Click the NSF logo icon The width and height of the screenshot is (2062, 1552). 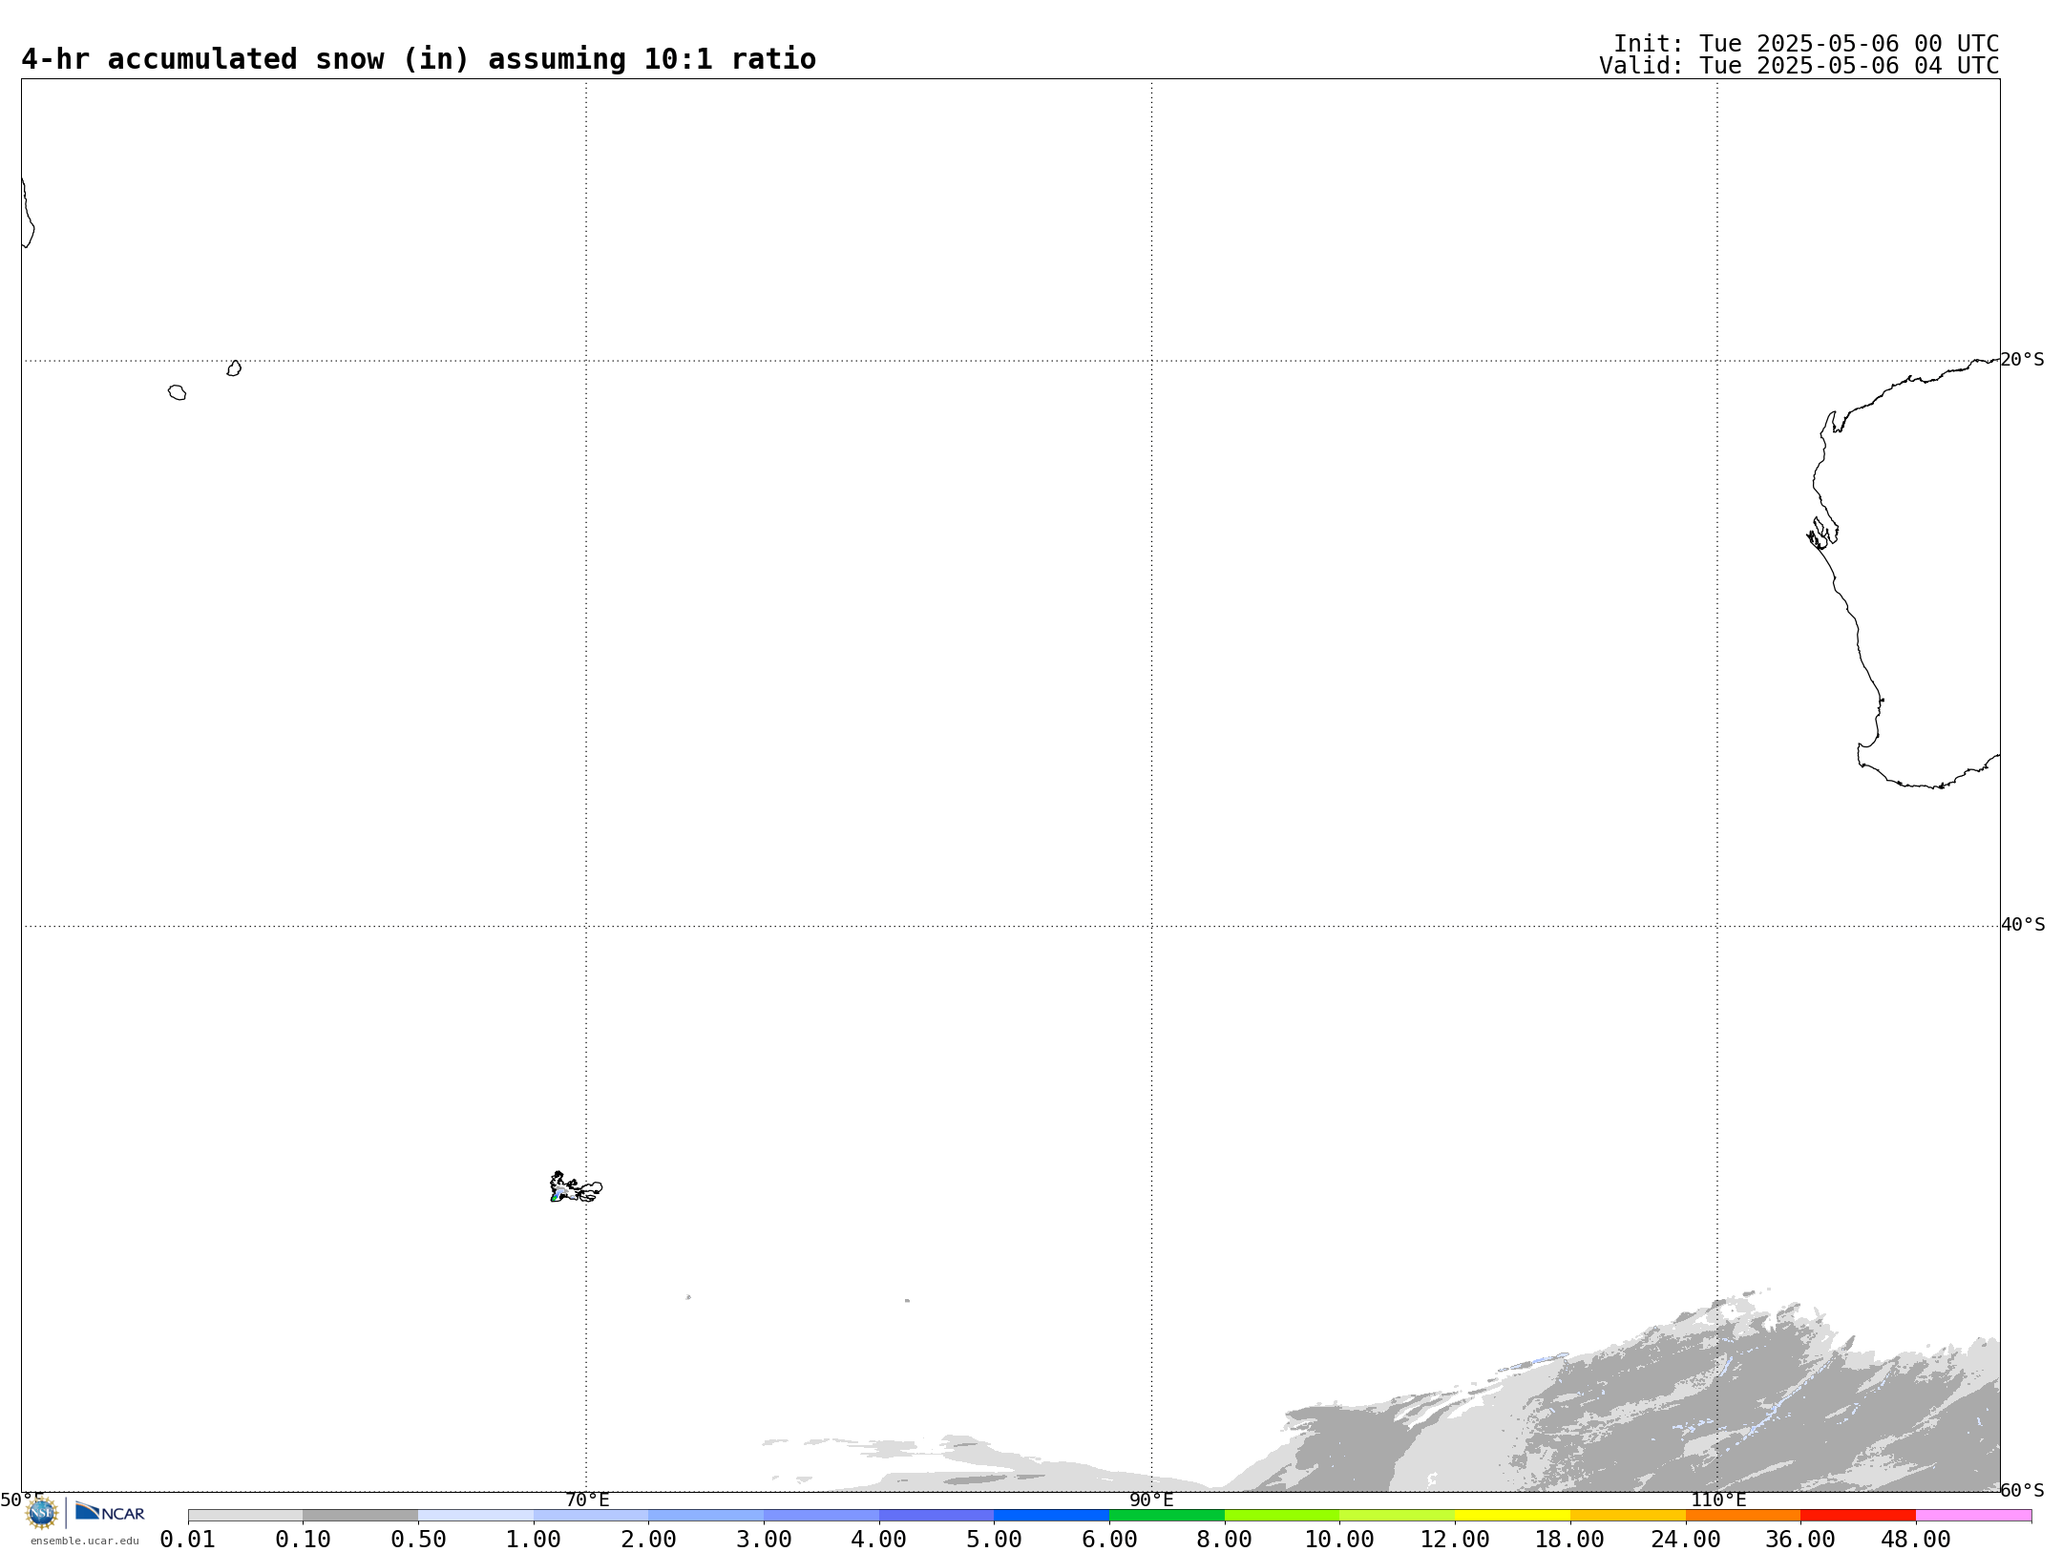(42, 1513)
